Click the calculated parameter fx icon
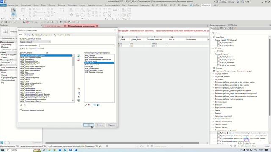 click(x=79, y=97)
